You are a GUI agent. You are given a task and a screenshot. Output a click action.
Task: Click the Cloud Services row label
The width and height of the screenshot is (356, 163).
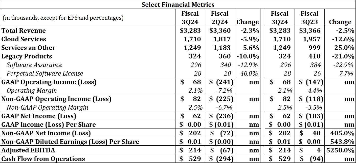(x=24, y=39)
